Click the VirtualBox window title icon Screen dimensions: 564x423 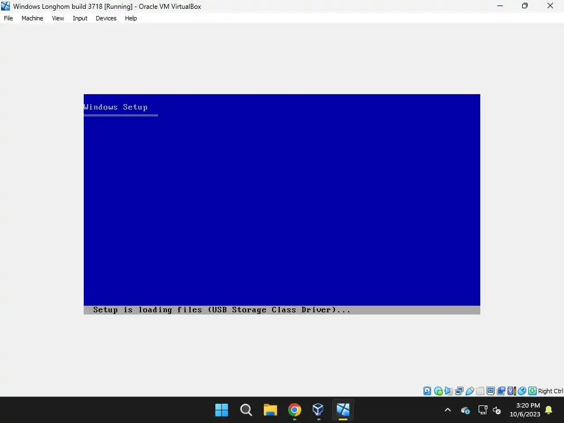6,6
